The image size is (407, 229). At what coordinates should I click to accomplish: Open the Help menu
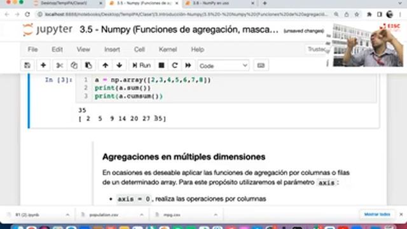[x=198, y=50]
